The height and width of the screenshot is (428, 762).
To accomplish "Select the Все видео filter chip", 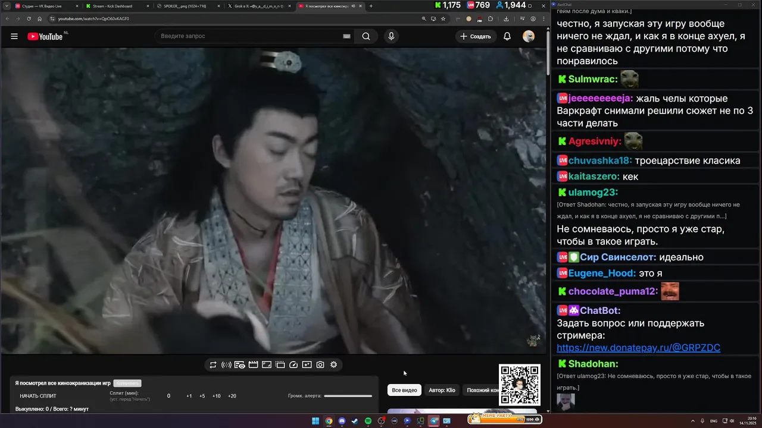I will click(404, 390).
